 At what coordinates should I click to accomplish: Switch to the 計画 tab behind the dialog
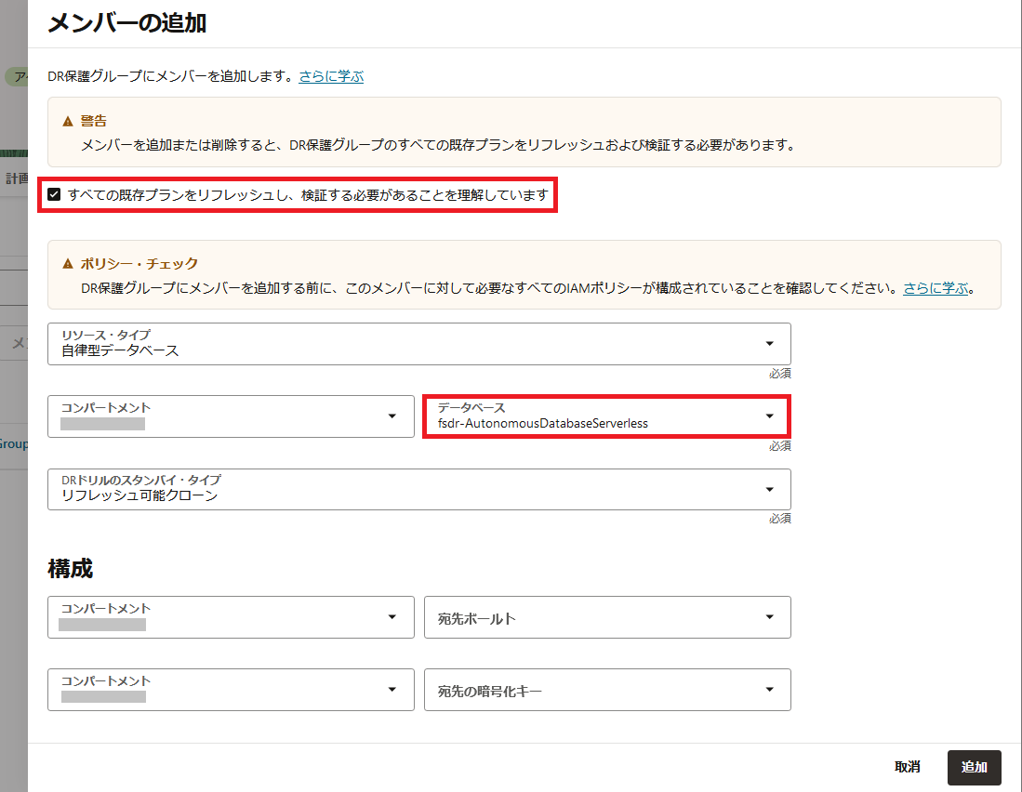click(x=16, y=178)
